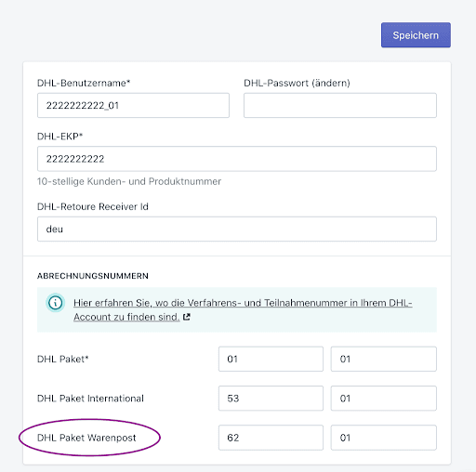Select the DHL Paket Teilnahme field

384,359
